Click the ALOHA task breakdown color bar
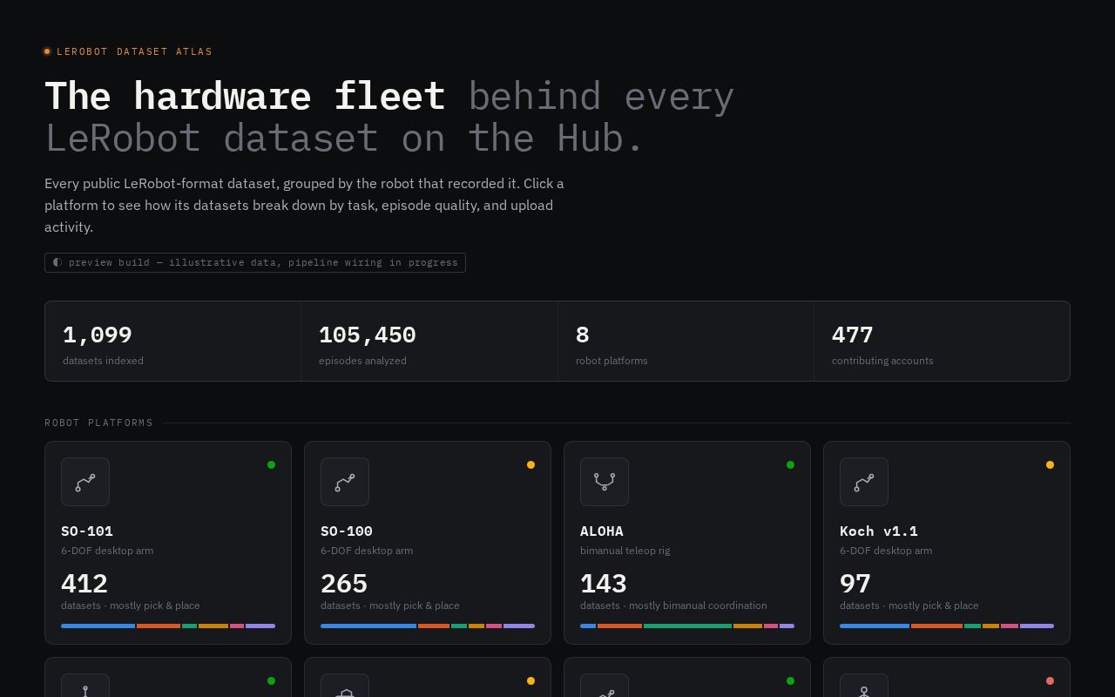Screen dimensions: 1115x697 click(687, 626)
